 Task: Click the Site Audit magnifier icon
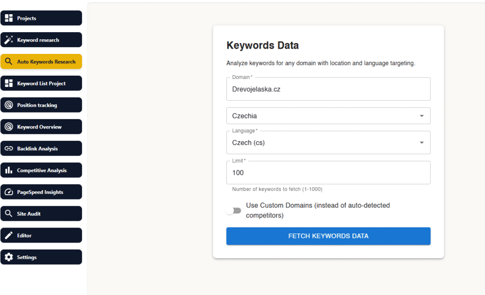pyautogui.click(x=9, y=214)
